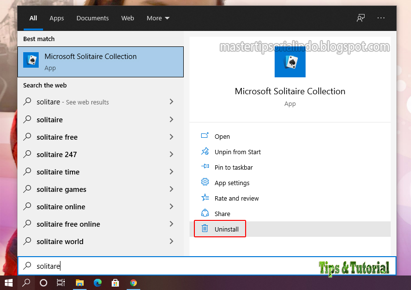Click Uninstall for Microsoft Solitaire Collection
Image resolution: width=411 pixels, height=290 pixels.
point(290,229)
